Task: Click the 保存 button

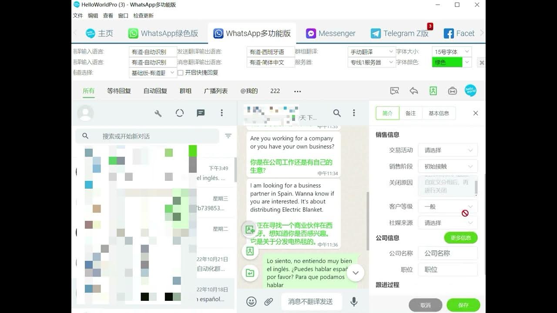Action: pos(463,305)
